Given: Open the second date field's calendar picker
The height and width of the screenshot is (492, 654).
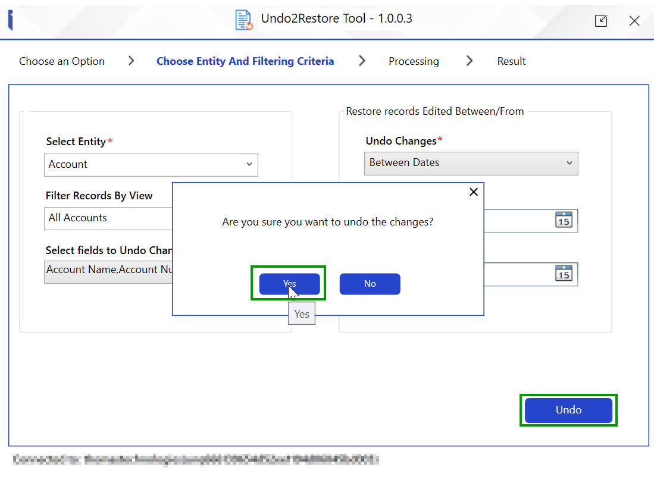Looking at the screenshot, I should (x=563, y=274).
